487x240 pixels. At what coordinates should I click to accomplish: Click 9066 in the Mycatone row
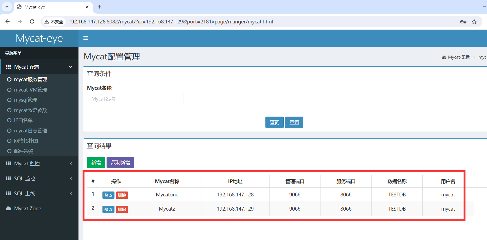[295, 195]
